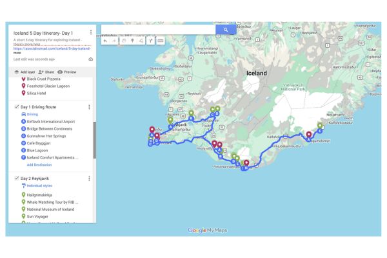The image size is (387, 258).
Task: Open the map title options menu
Action: [91, 32]
